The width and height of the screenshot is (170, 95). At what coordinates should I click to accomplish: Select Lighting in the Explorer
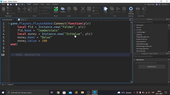pos(139,35)
